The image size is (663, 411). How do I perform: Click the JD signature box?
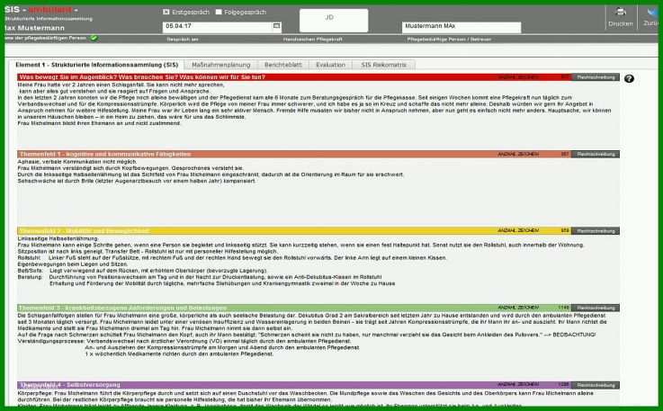coord(334,21)
